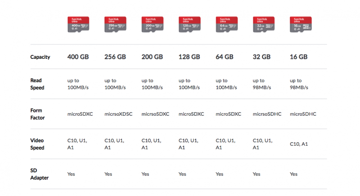Click video speed cell under 200 GB
This screenshot has height=196, width=360.
(151, 144)
